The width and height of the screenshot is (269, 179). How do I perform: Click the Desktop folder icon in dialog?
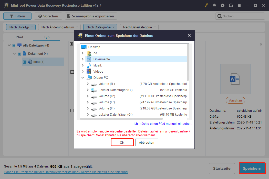coord(84,47)
